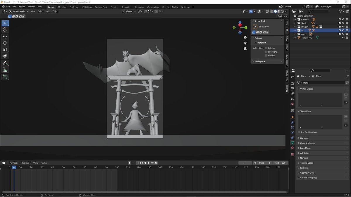Jump to the timeline end frame
Screen dimensions: 351x197
point(156,163)
